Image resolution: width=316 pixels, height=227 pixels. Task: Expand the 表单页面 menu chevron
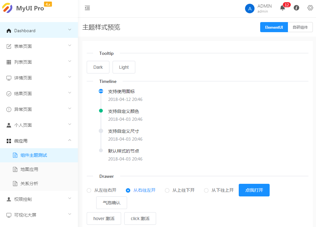(70, 46)
